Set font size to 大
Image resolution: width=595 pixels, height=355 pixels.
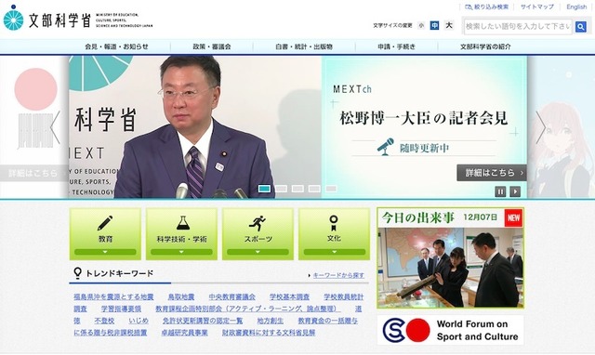point(449,25)
